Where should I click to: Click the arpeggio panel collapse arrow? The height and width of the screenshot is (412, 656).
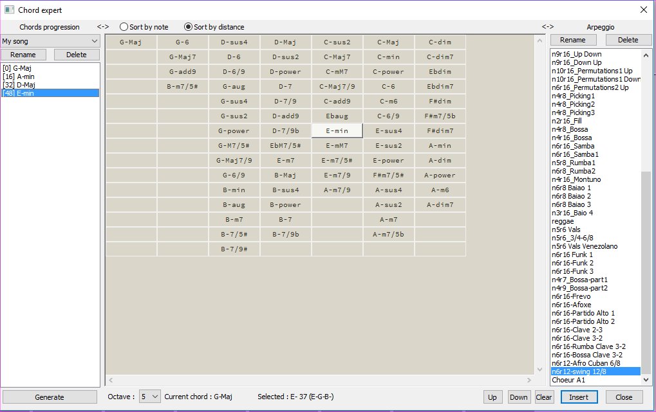547,27
